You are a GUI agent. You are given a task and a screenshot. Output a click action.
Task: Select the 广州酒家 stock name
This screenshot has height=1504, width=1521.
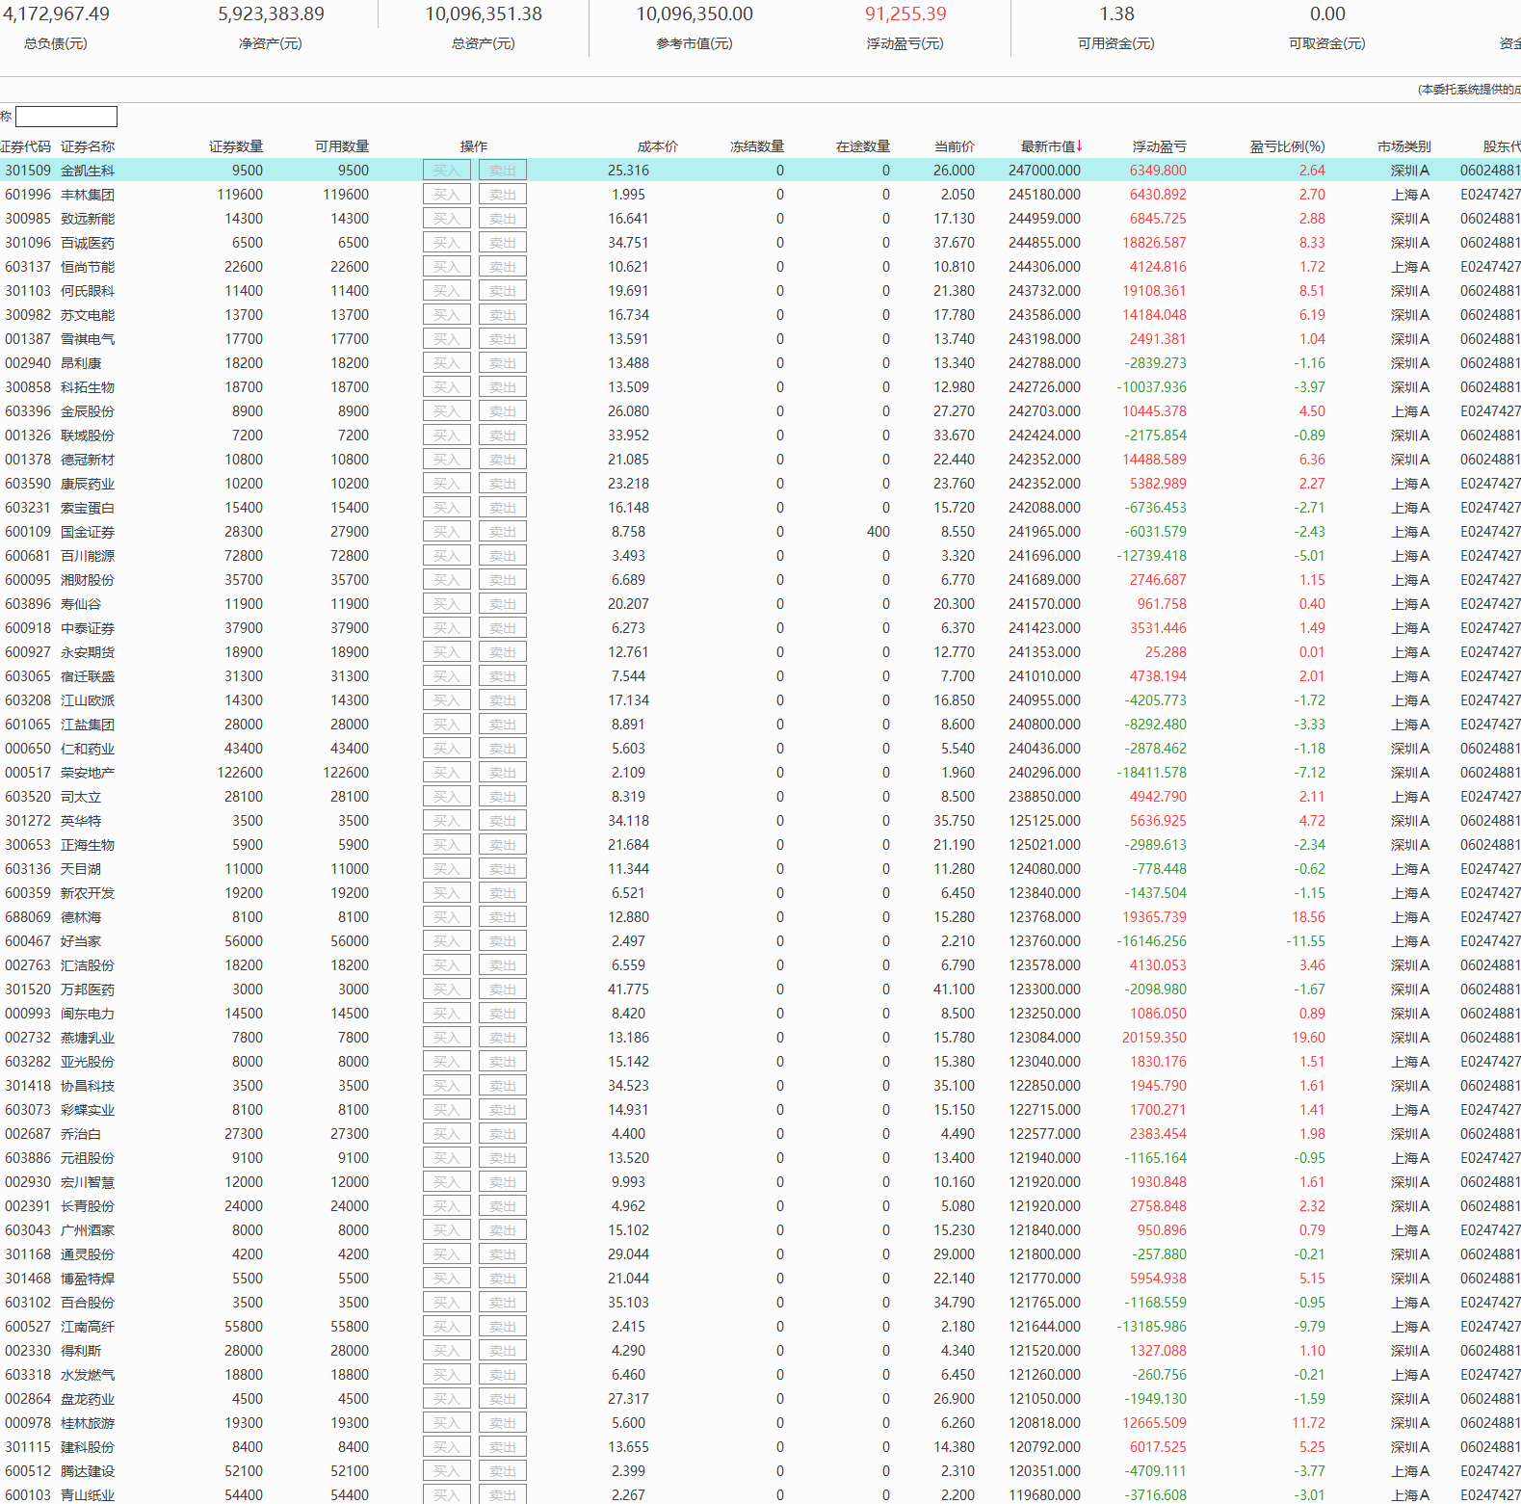click(88, 1230)
